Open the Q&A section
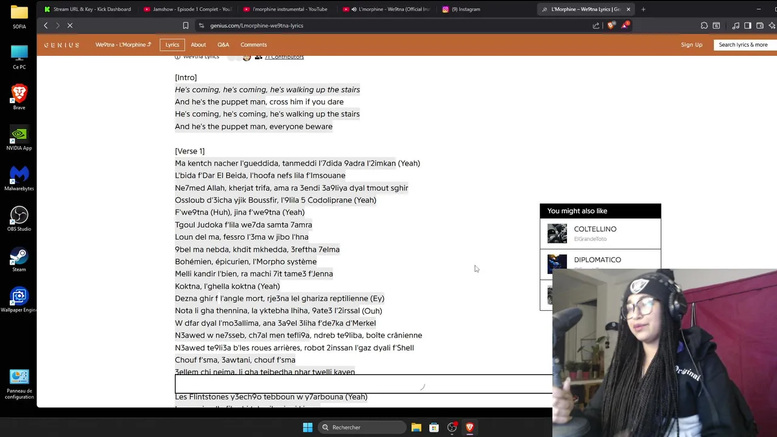 click(223, 44)
